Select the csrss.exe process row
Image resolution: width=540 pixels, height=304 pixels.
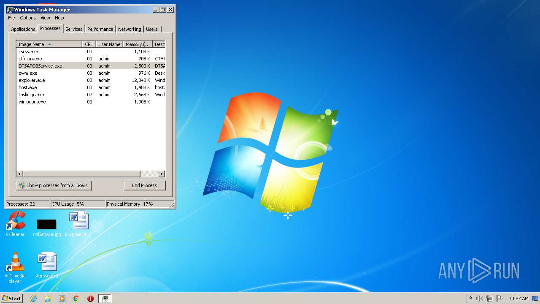click(x=91, y=52)
